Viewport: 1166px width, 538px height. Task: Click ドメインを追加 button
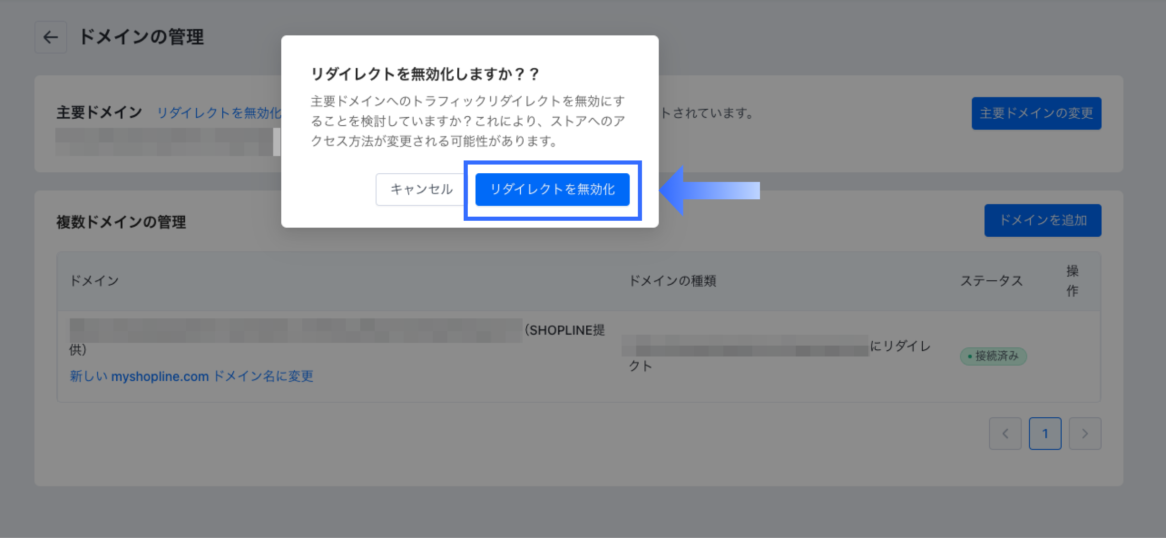point(1043,220)
